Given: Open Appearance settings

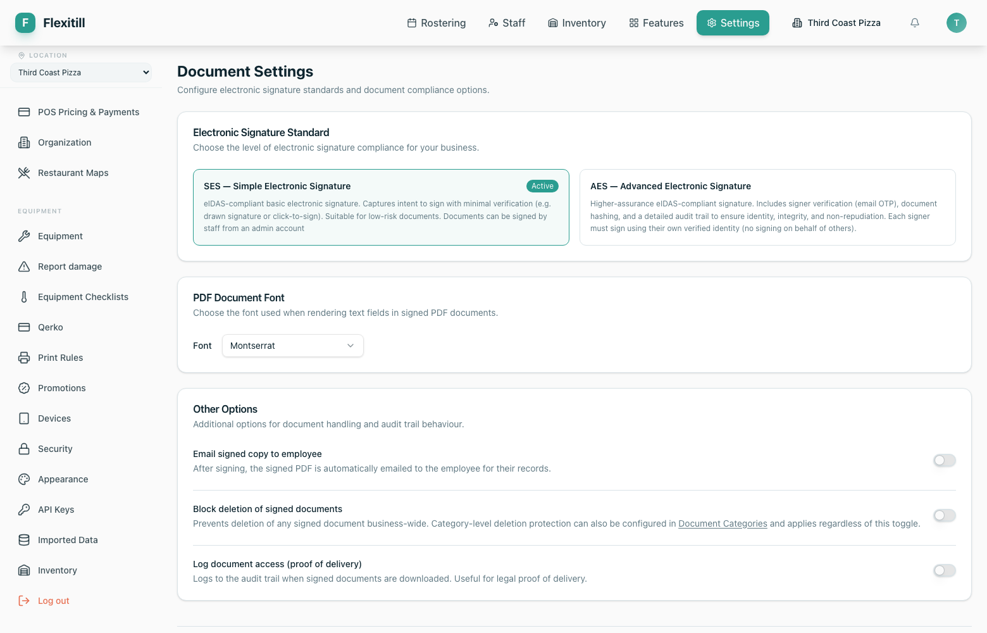Looking at the screenshot, I should (81, 479).
